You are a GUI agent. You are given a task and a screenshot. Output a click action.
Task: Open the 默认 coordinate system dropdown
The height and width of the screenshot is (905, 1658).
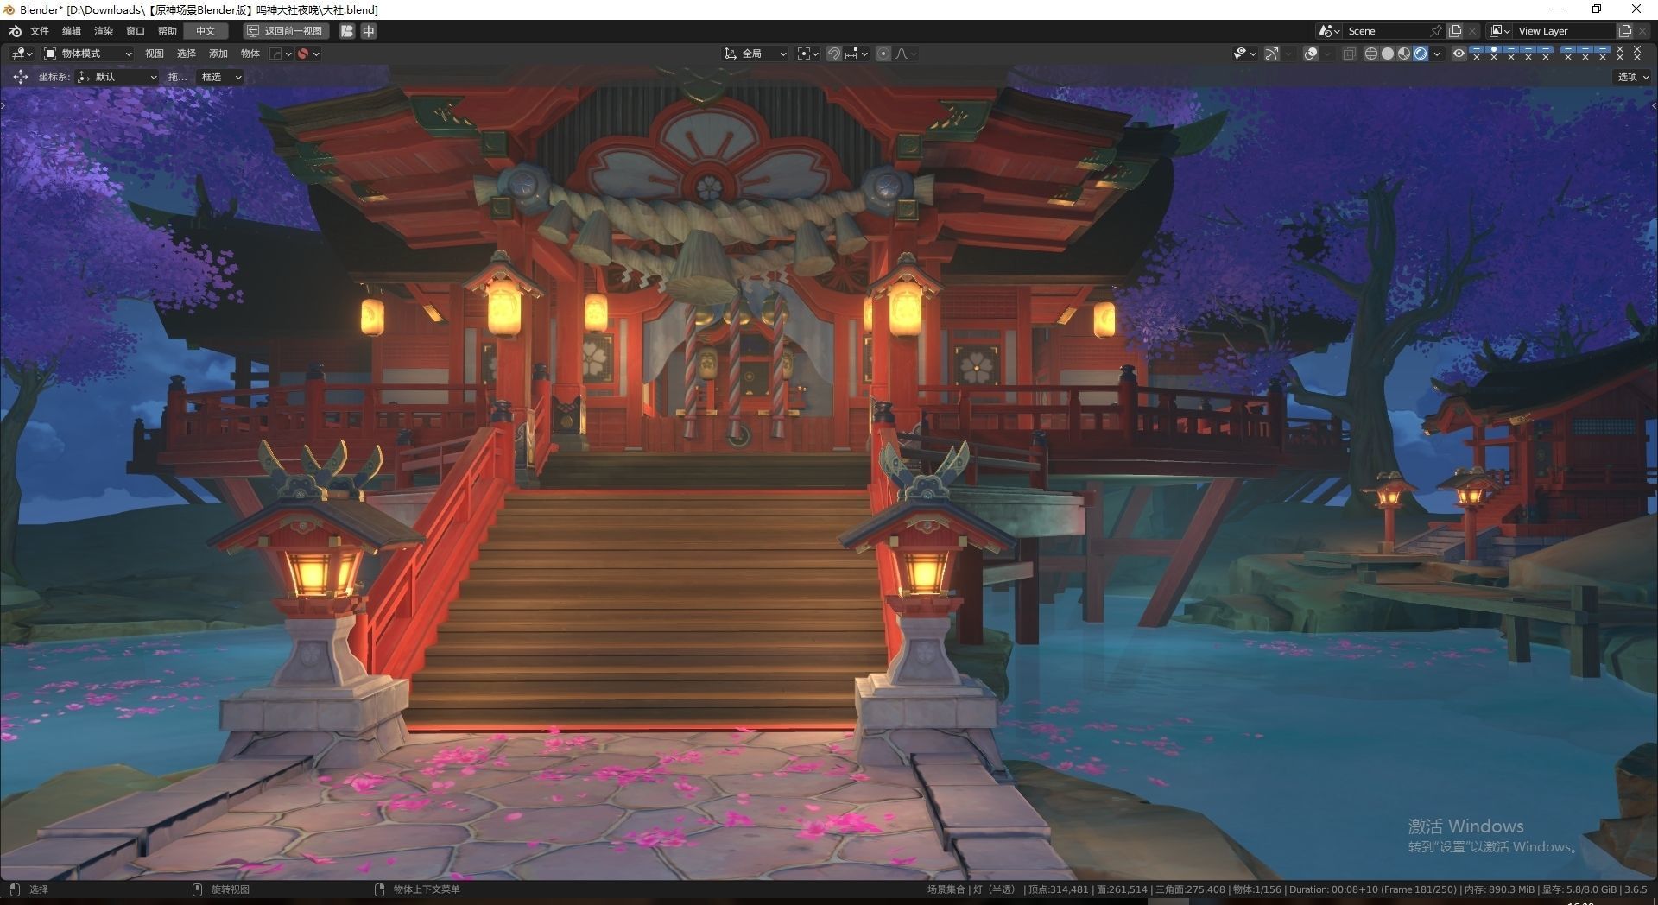tap(117, 77)
